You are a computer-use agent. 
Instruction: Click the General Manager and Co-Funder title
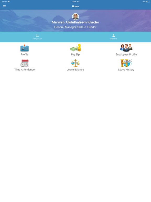coord(75,27)
